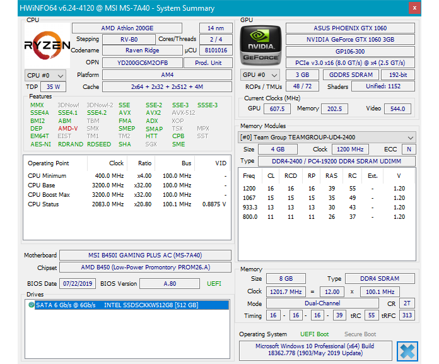Image resolution: width=439 pixels, height=364 pixels.
Task: Click the PCIe v3.0 x16 bus field
Action: click(x=350, y=63)
